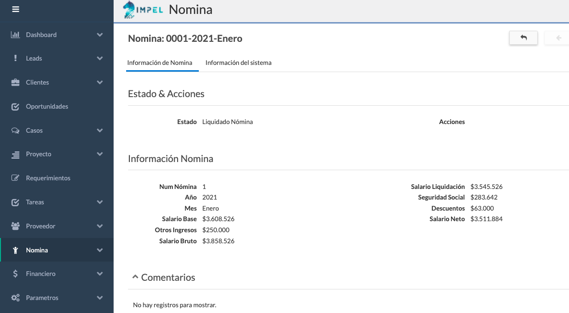
Task: Click the Tareas check-square icon
Action: click(15, 202)
